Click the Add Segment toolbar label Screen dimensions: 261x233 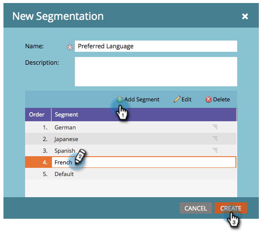pyautogui.click(x=142, y=99)
